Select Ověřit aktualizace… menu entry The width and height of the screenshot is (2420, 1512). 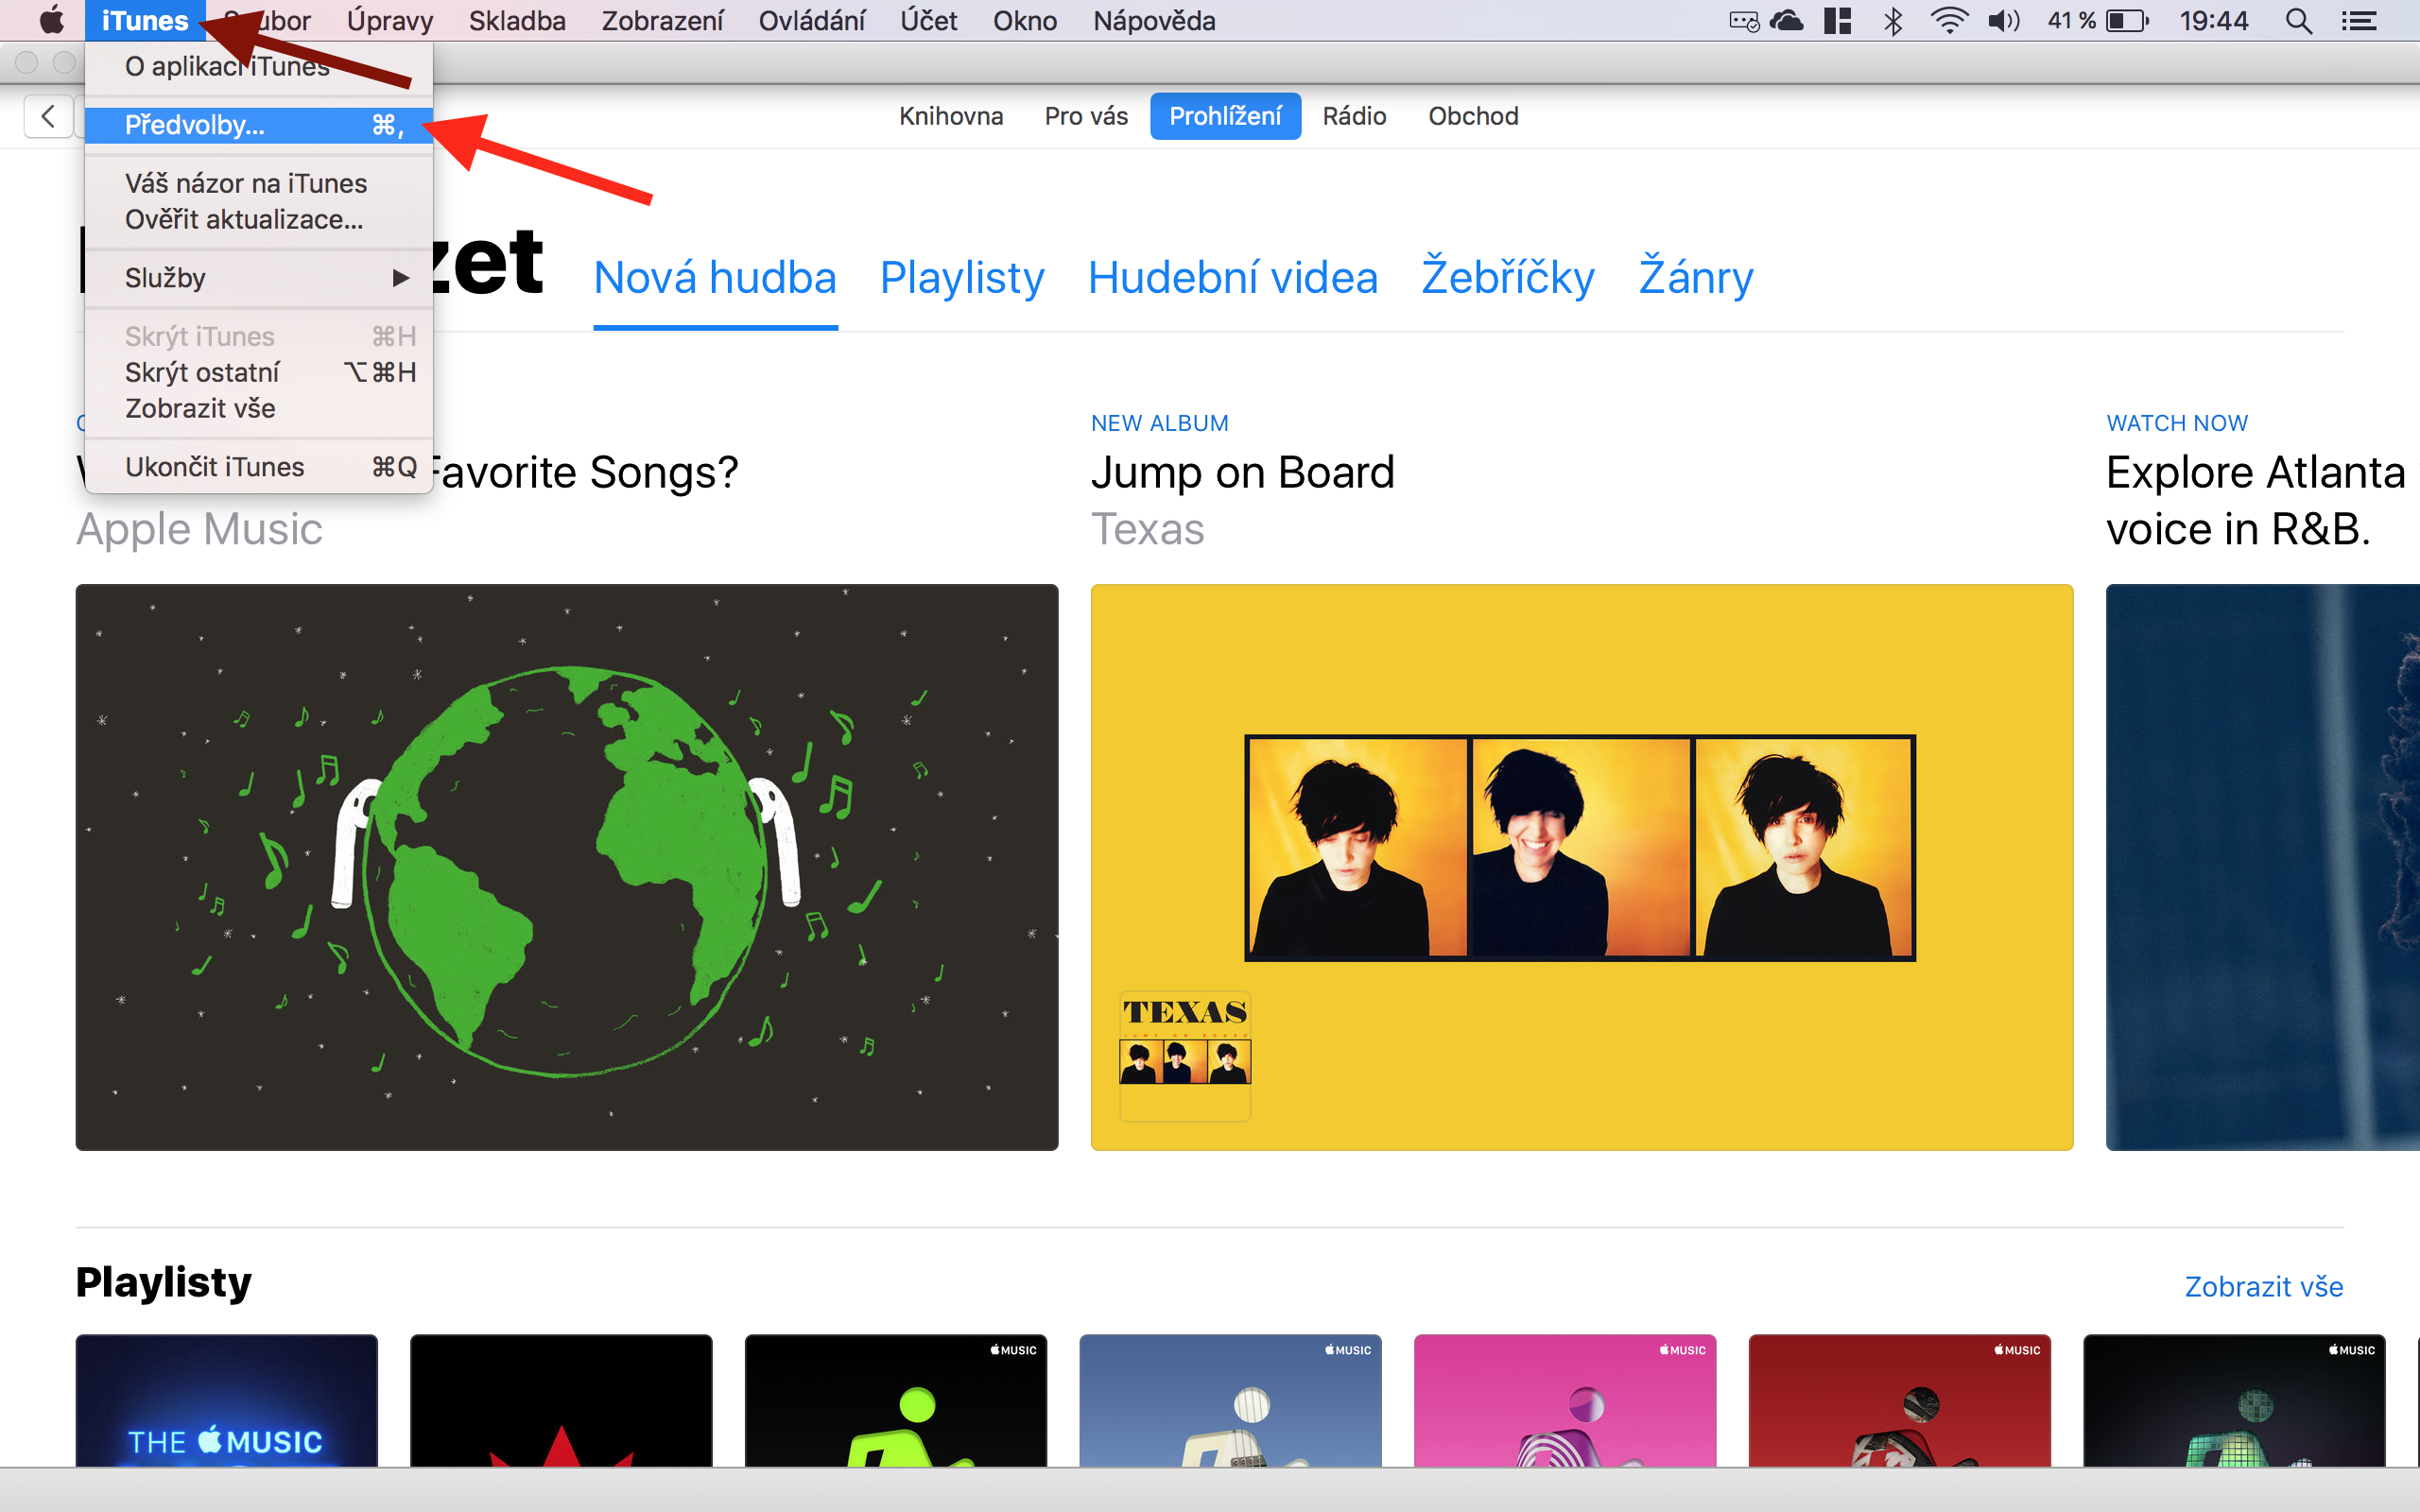pos(244,219)
